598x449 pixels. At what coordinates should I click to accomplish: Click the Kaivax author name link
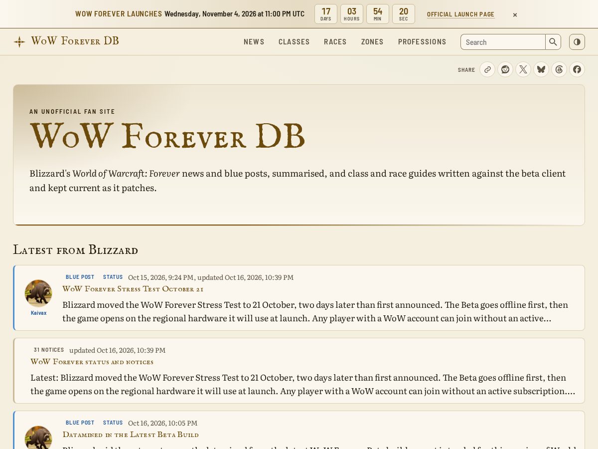[x=38, y=313]
